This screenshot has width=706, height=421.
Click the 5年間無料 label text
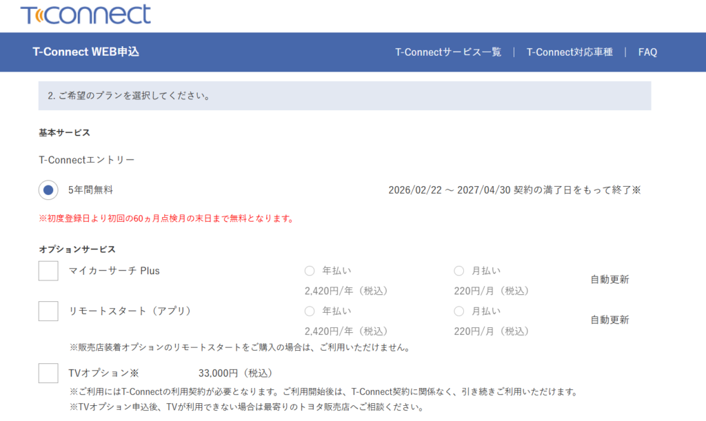coord(90,190)
